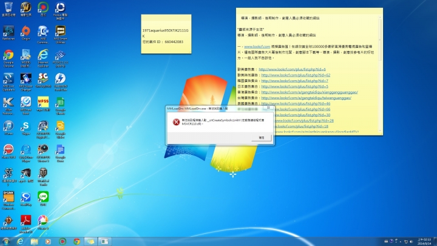Open the link ending tid=62
437x246 pixels.
click(296, 75)
